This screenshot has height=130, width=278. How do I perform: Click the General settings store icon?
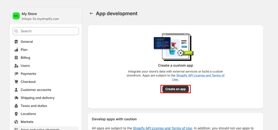(x=16, y=42)
